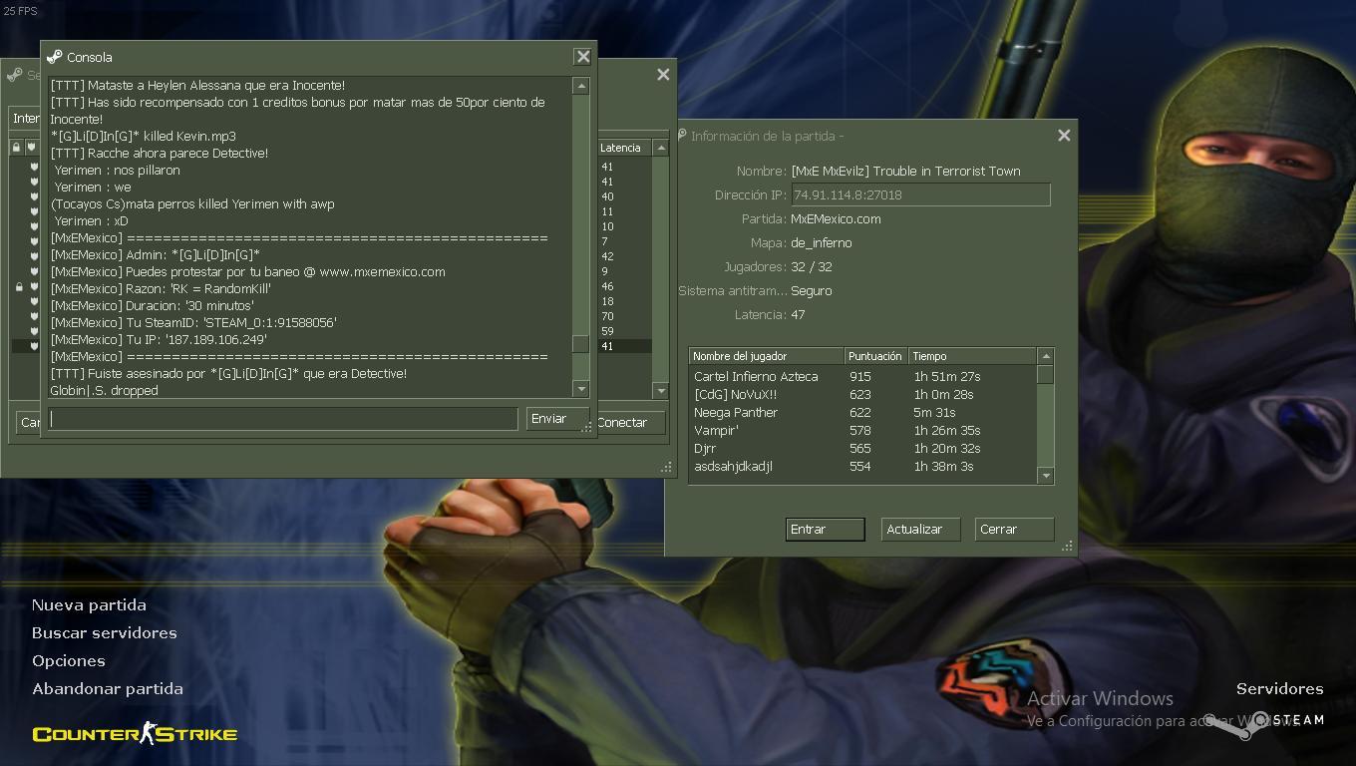Select player row asdsahjdkadjl

862,467
